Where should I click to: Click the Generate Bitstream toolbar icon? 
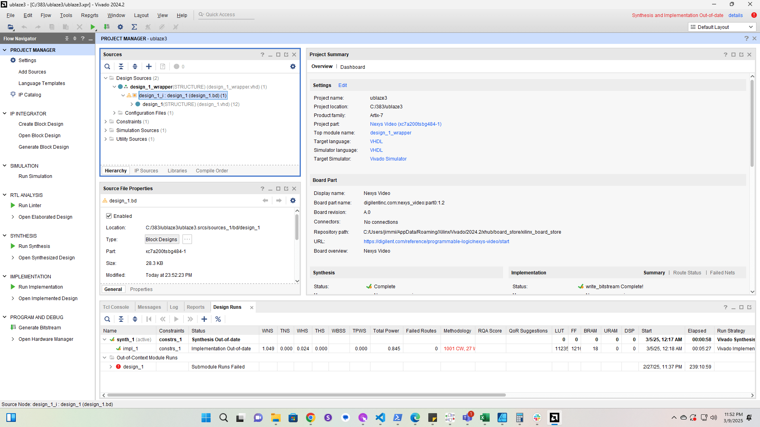click(x=106, y=27)
